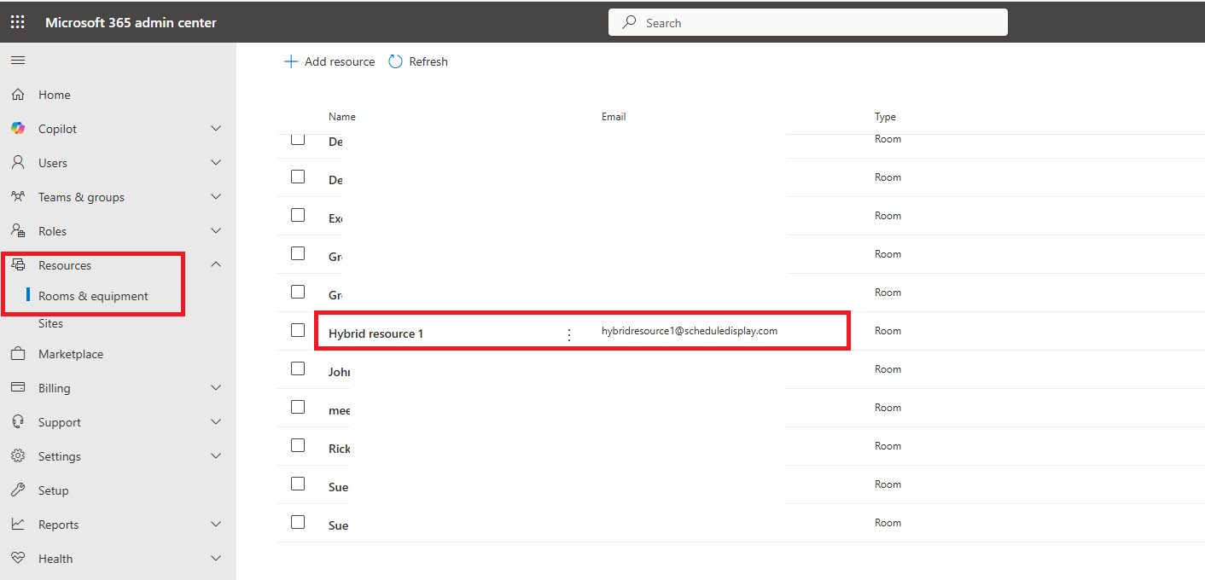Check the box for Hybrid resource 1

(x=298, y=330)
